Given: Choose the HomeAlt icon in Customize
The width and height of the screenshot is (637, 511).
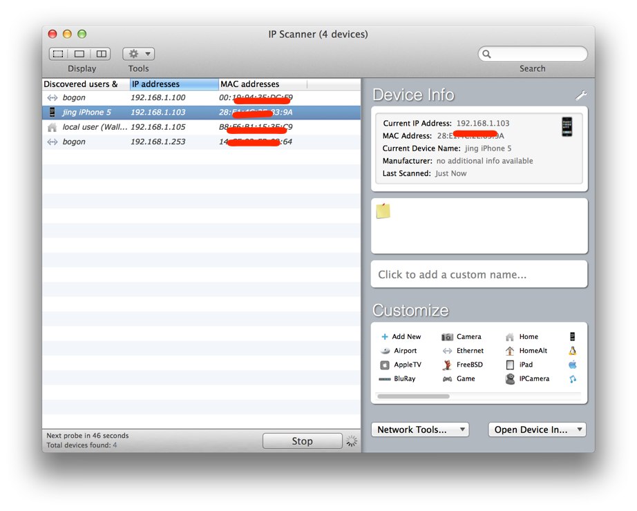Looking at the screenshot, I should pyautogui.click(x=526, y=351).
